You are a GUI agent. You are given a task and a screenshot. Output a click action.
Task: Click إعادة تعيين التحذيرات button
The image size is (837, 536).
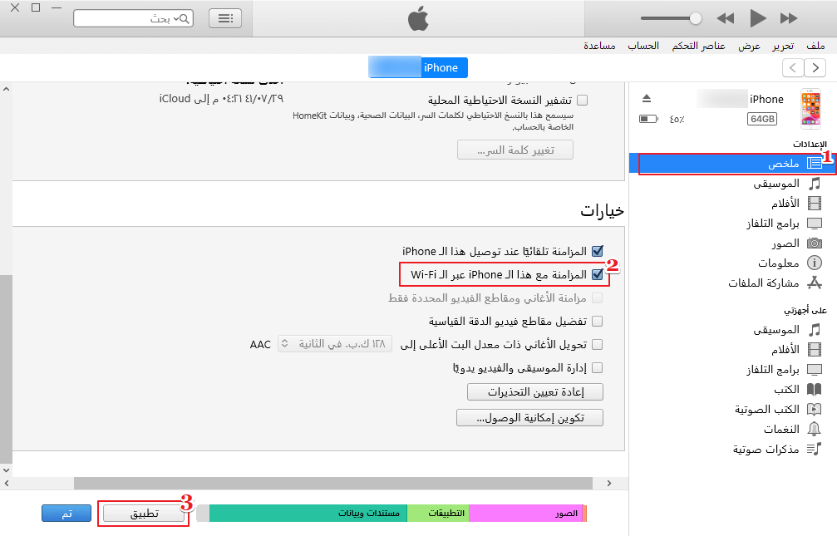(535, 392)
